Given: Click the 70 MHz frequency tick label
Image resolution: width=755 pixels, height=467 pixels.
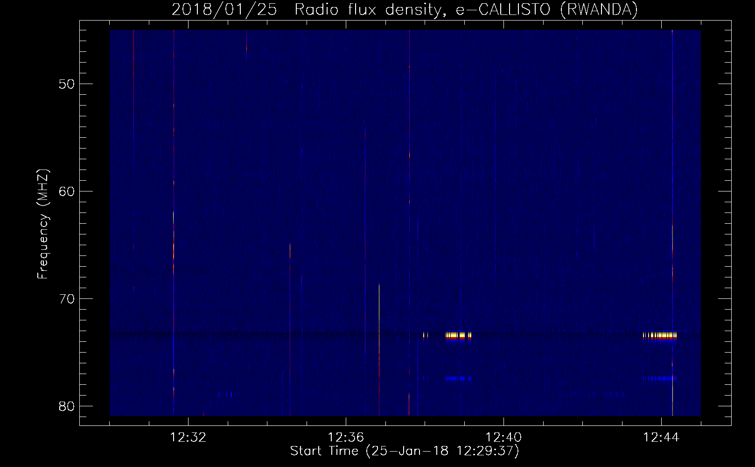Looking at the screenshot, I should click(67, 299).
